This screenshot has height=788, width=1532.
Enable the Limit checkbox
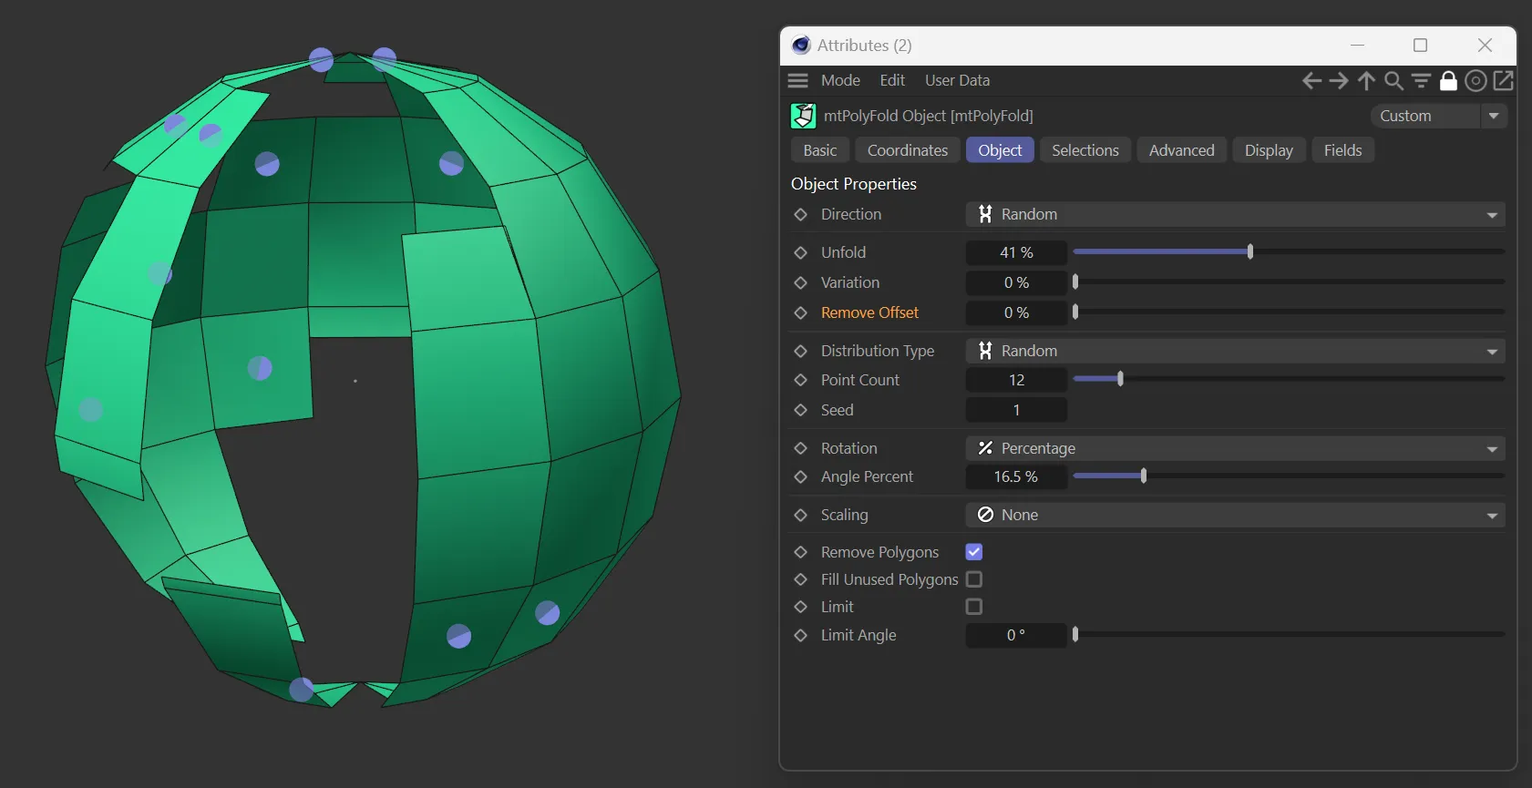(974, 607)
